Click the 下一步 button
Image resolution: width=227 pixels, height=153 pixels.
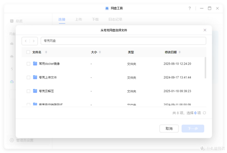point(193,129)
